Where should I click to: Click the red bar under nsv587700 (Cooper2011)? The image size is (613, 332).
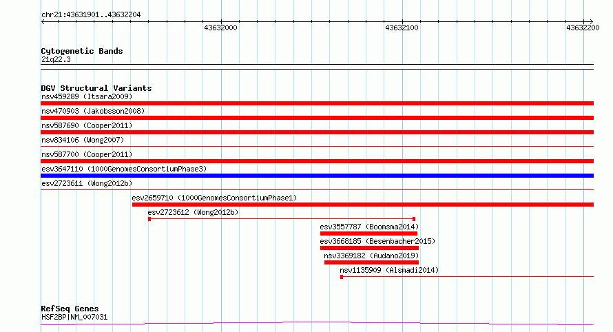coord(317,161)
